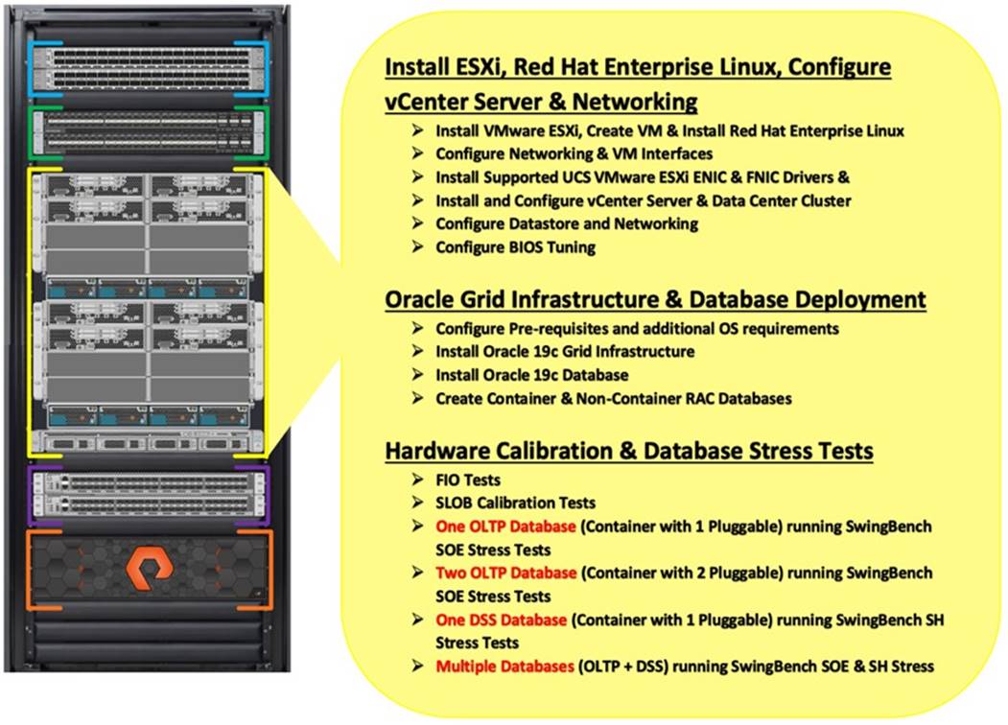Click the red 'Two OLTP Database' text
This screenshot has height=725, width=1008.
pyautogui.click(x=506, y=573)
